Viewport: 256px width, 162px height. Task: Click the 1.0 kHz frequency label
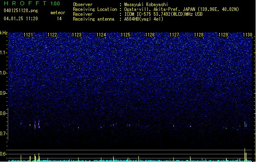point(4,73)
